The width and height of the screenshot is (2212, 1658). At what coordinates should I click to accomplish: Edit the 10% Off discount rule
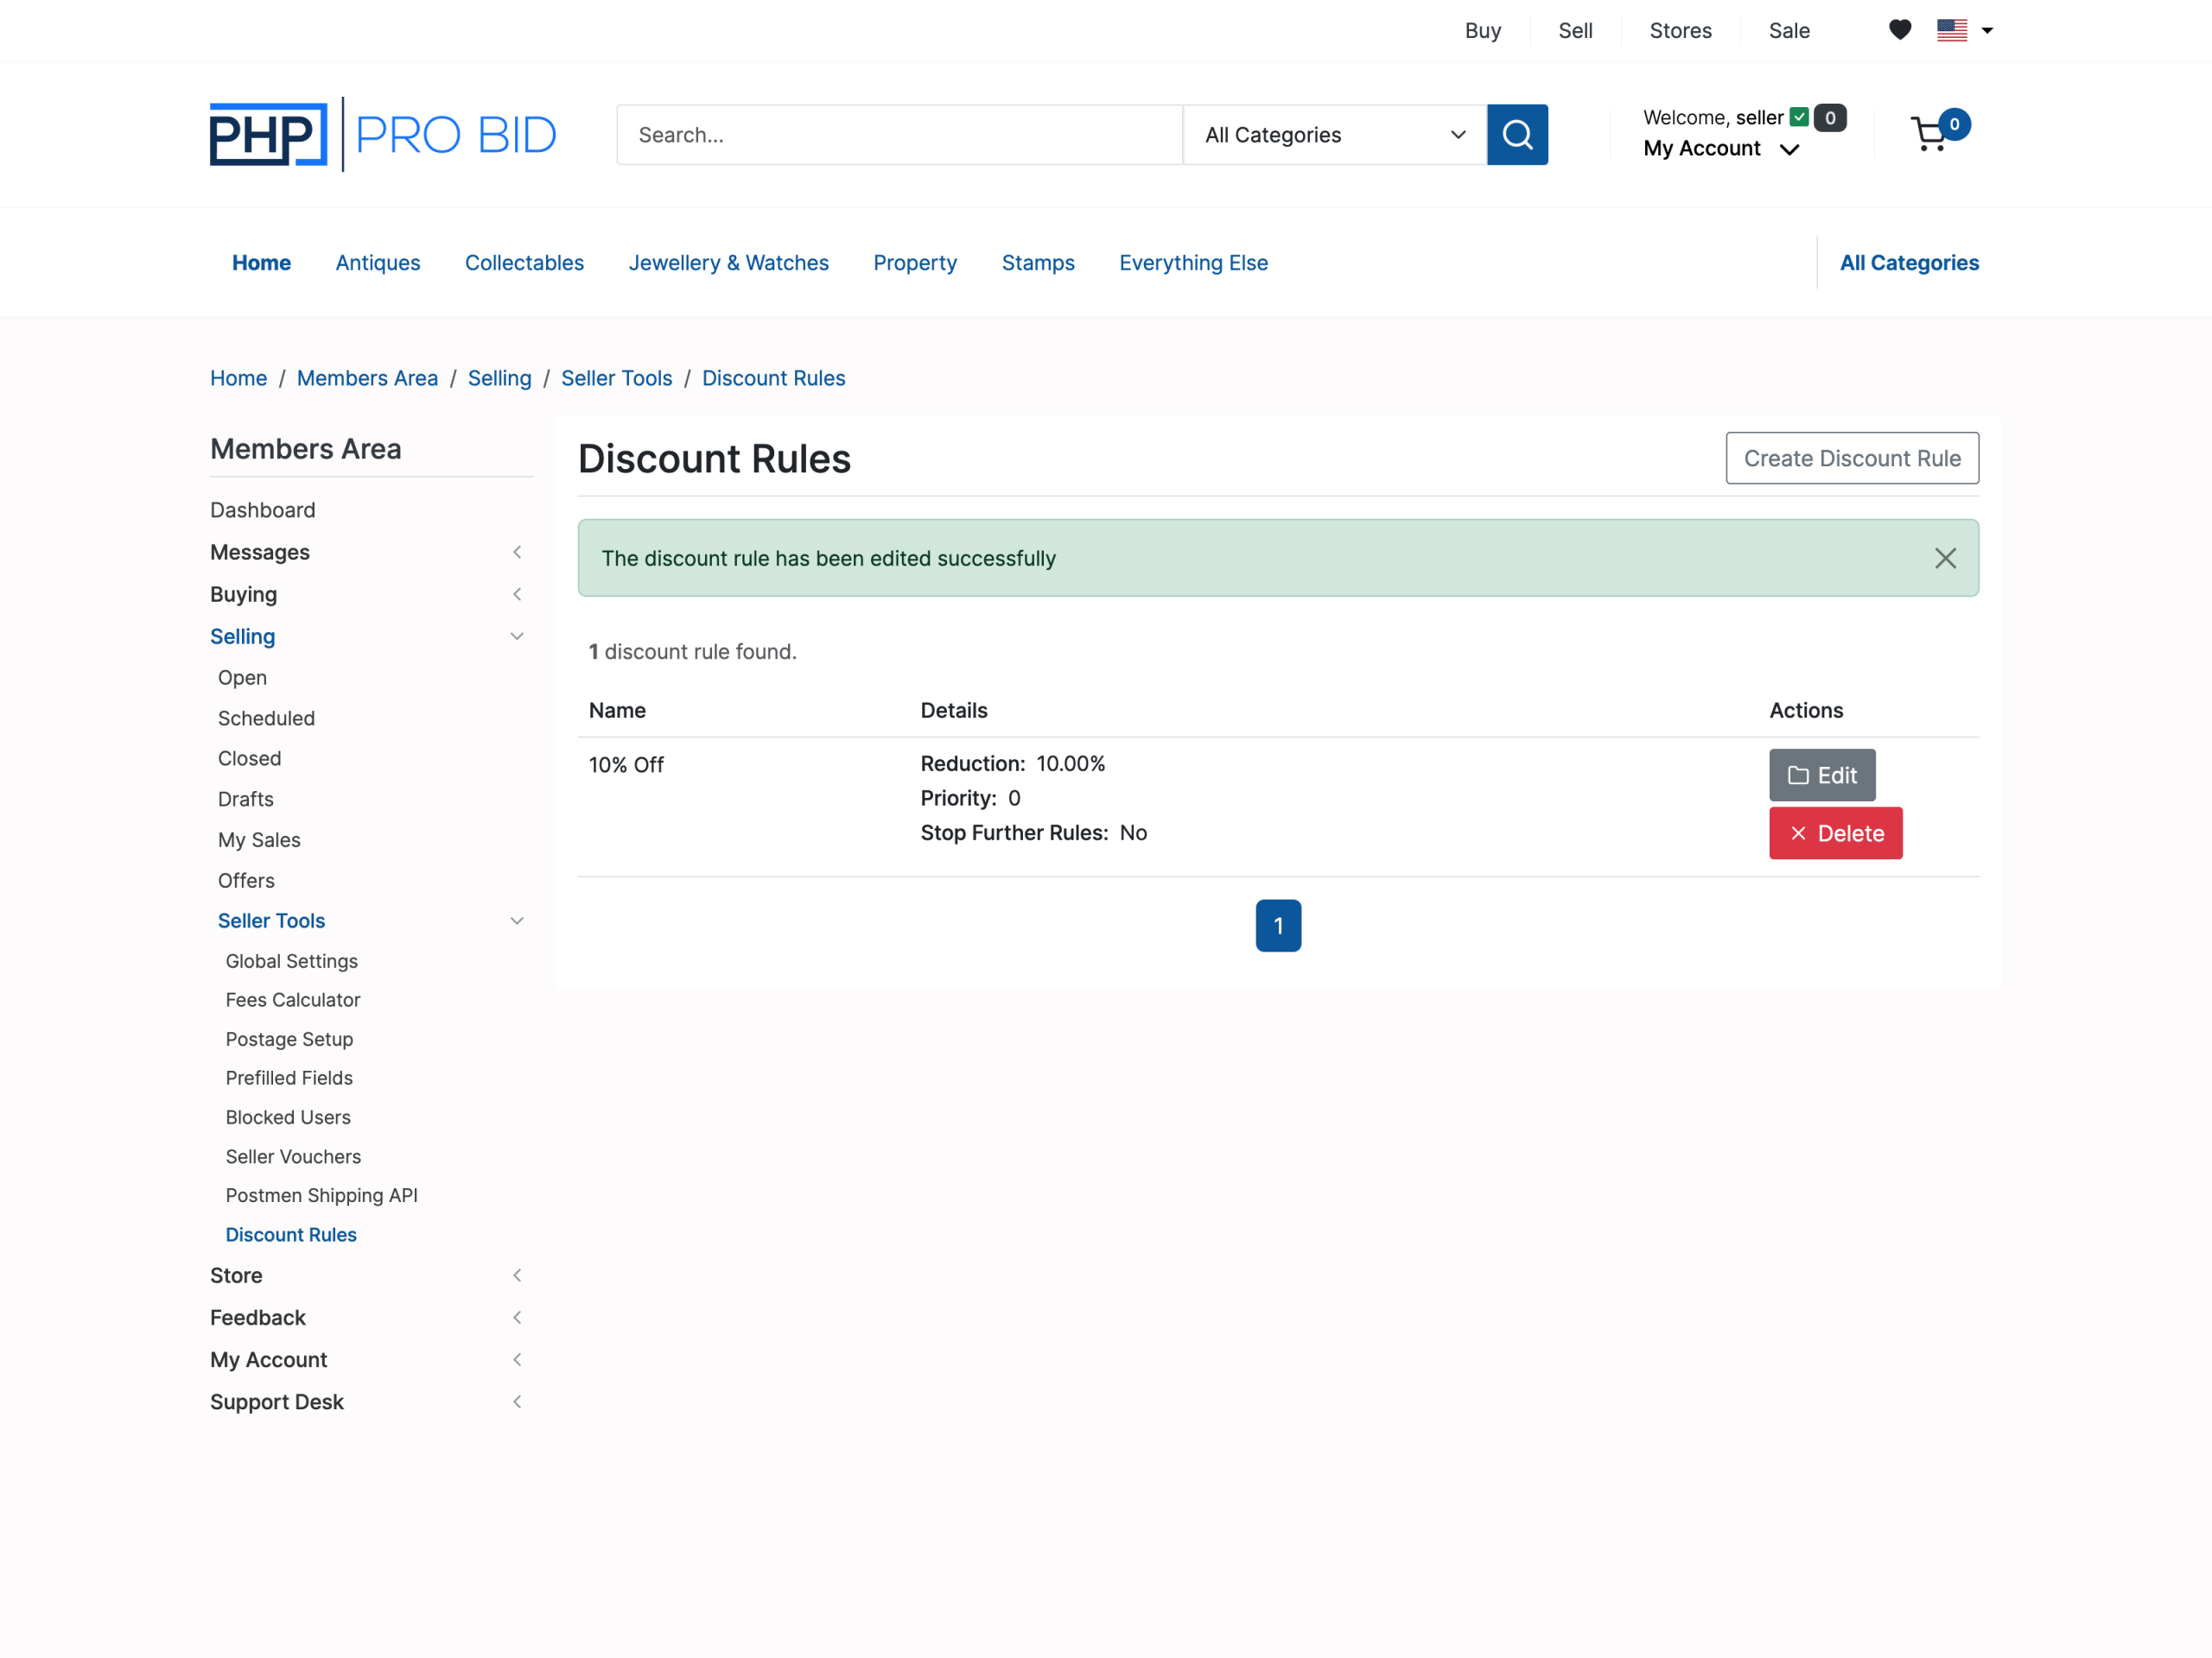point(1821,775)
